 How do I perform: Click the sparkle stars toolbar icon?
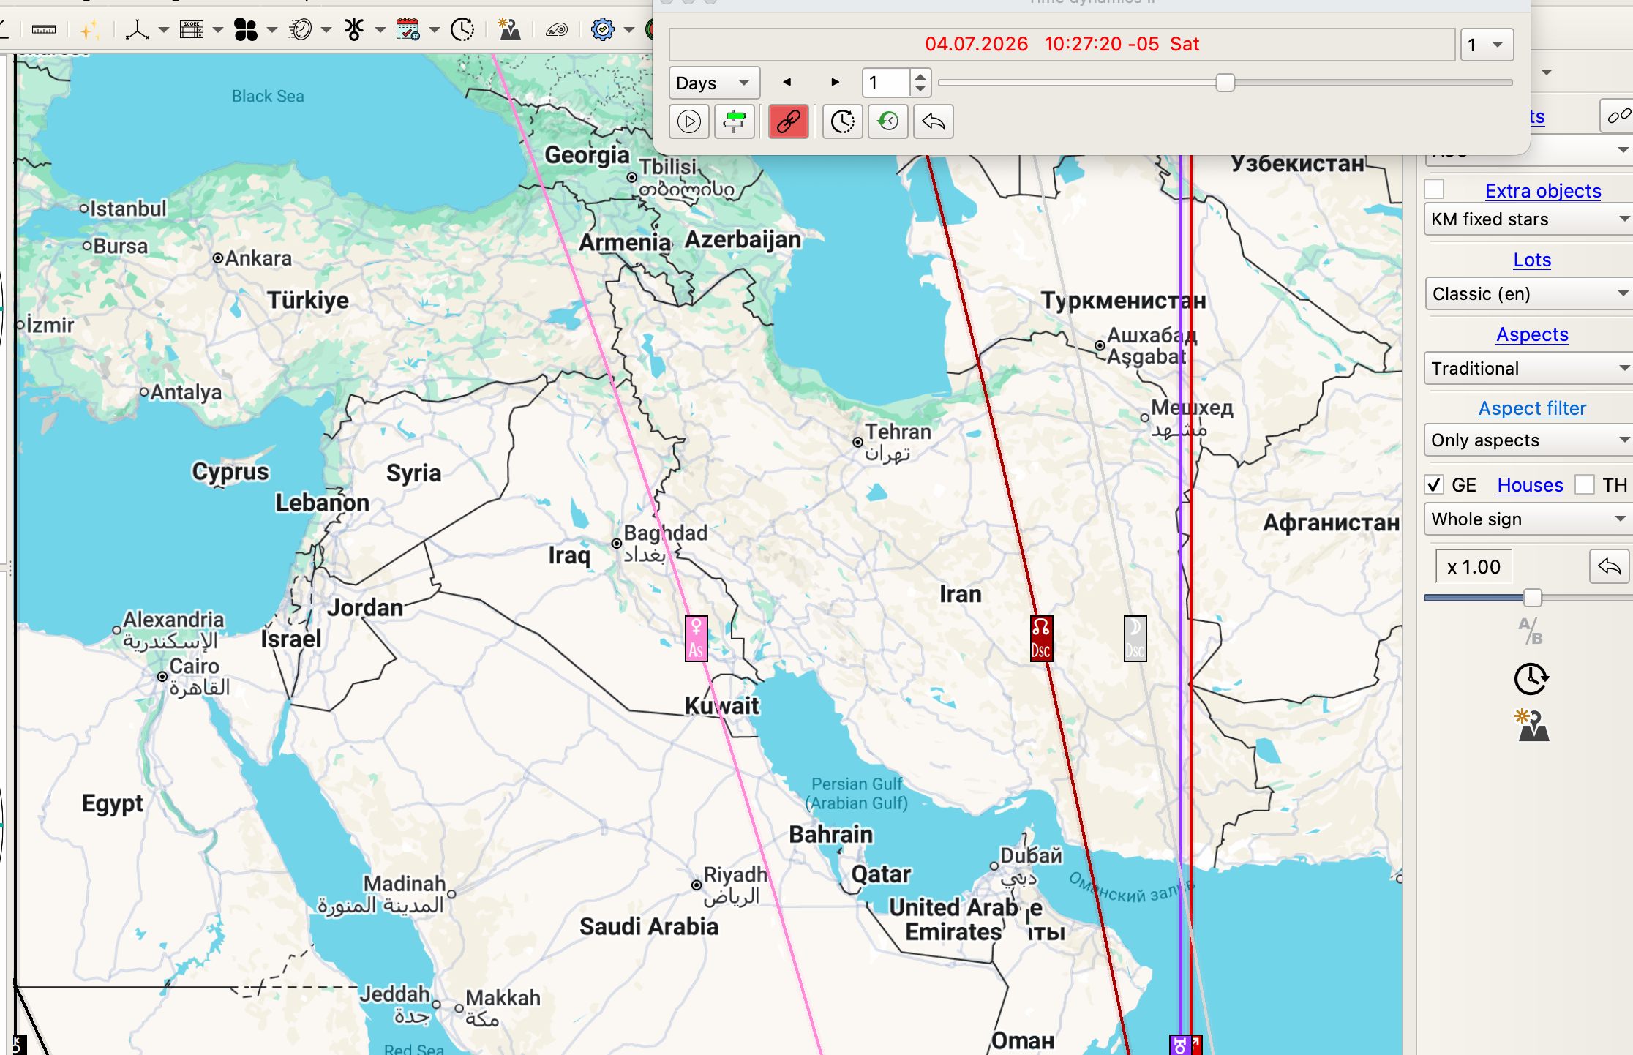[90, 30]
